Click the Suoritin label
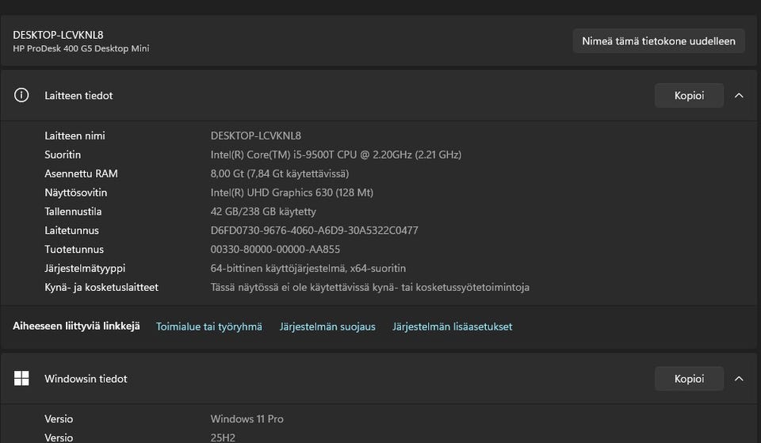 coord(63,155)
